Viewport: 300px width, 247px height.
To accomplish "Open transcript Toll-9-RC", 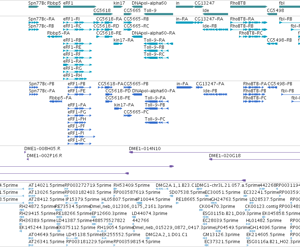I will coord(154,54).
